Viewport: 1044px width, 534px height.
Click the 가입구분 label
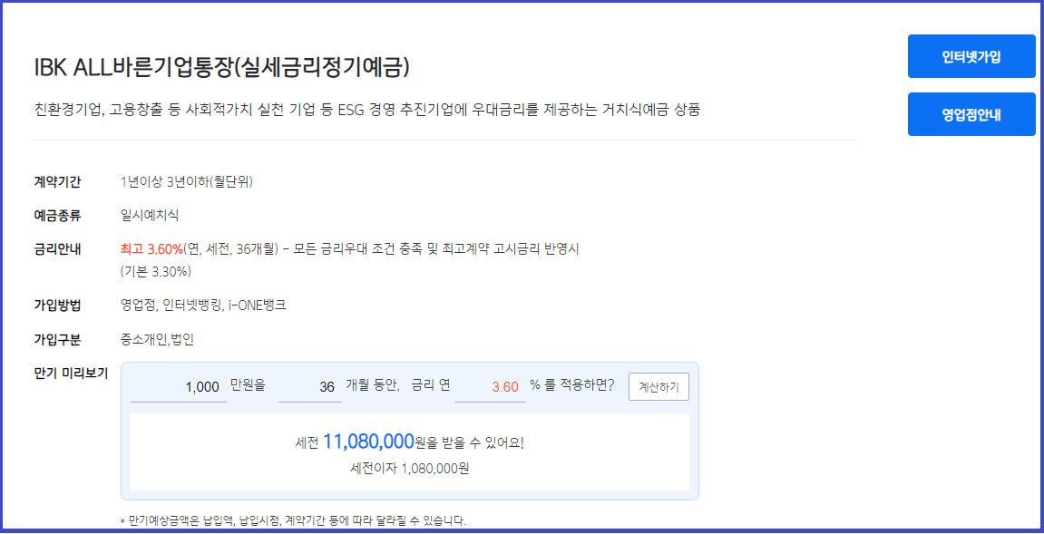click(x=57, y=340)
